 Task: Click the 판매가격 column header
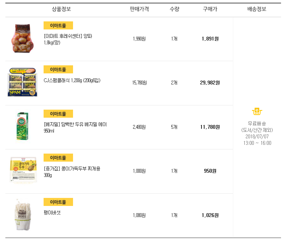[139, 9]
